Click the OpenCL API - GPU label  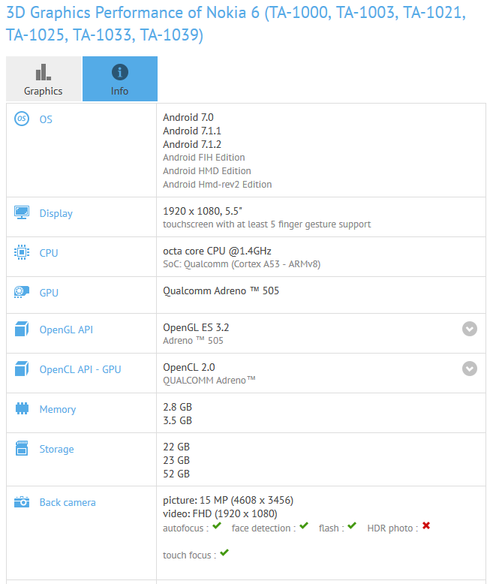(80, 369)
